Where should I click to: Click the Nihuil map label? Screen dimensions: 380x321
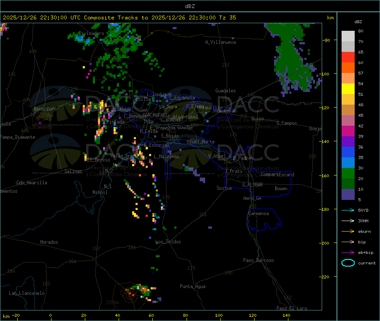click(100, 192)
